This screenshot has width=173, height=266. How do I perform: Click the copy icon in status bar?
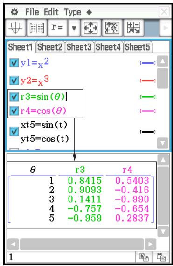[144, 257]
